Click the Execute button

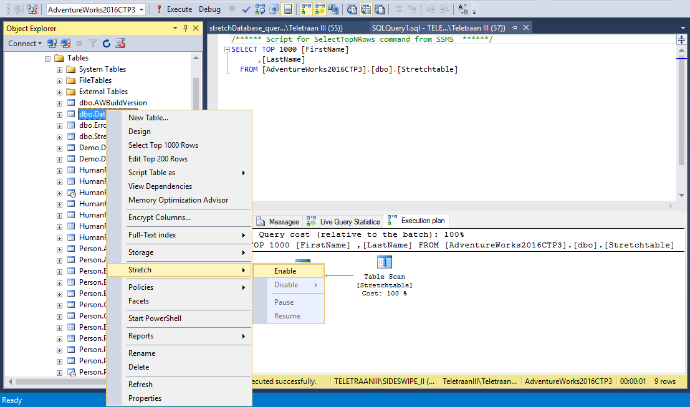[175, 9]
